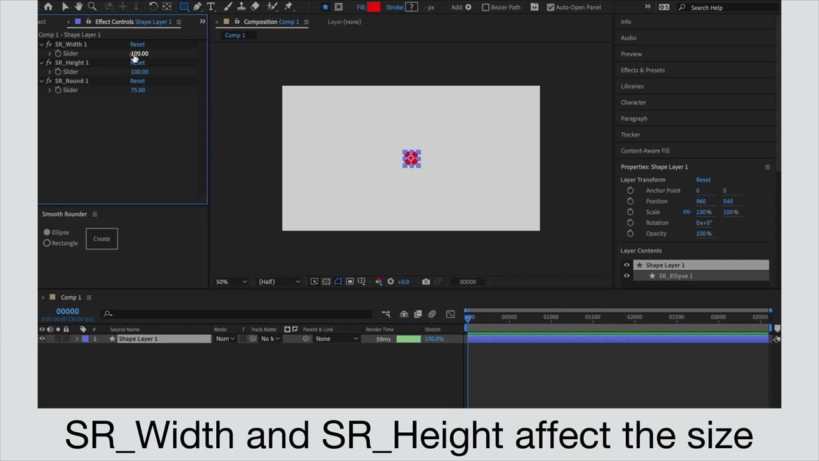This screenshot has width=819, height=461.
Task: Choose the Type tool
Action: click(211, 7)
